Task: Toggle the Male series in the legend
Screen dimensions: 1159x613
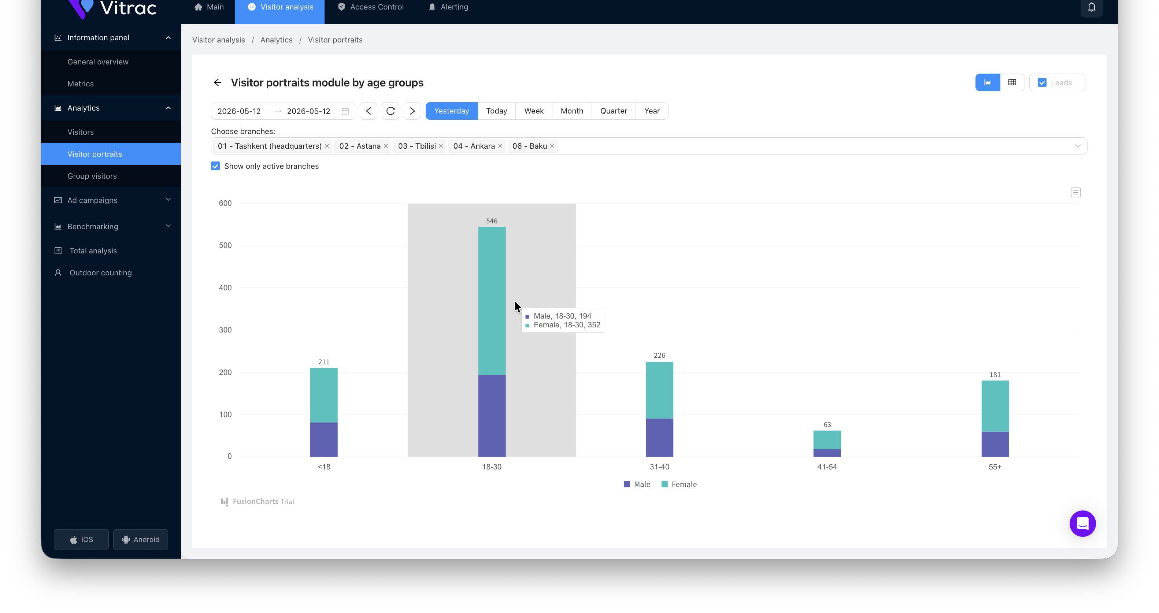Action: coord(637,484)
